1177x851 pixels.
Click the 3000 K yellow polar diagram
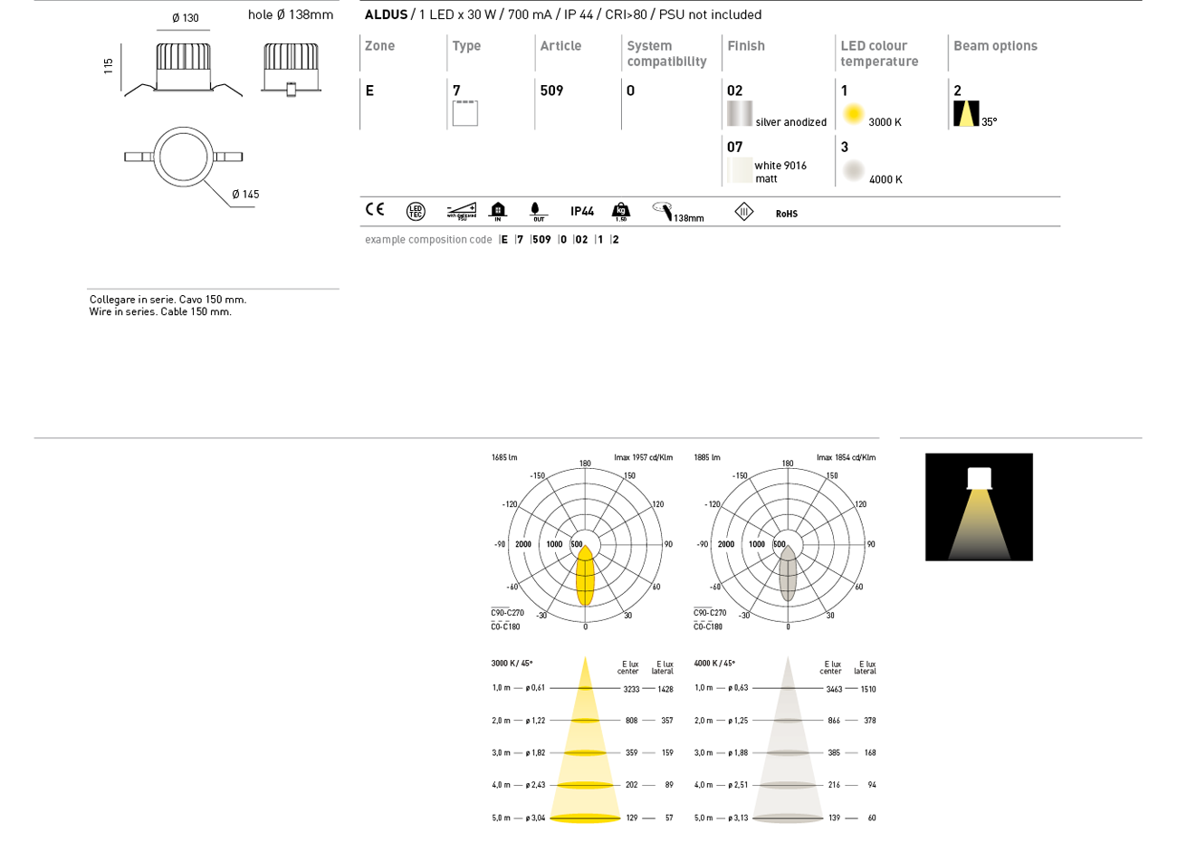[586, 544]
